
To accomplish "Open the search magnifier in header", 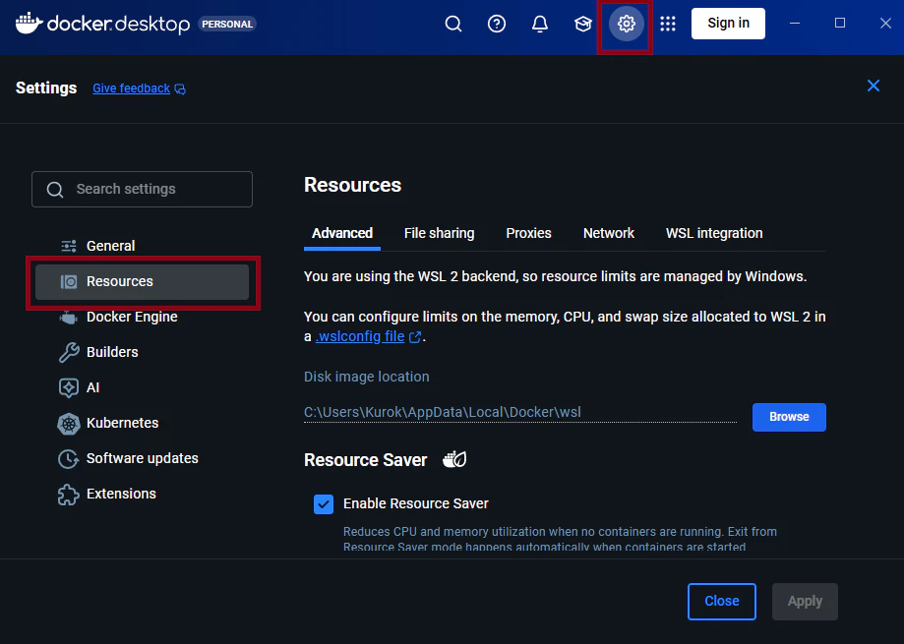I will (453, 24).
